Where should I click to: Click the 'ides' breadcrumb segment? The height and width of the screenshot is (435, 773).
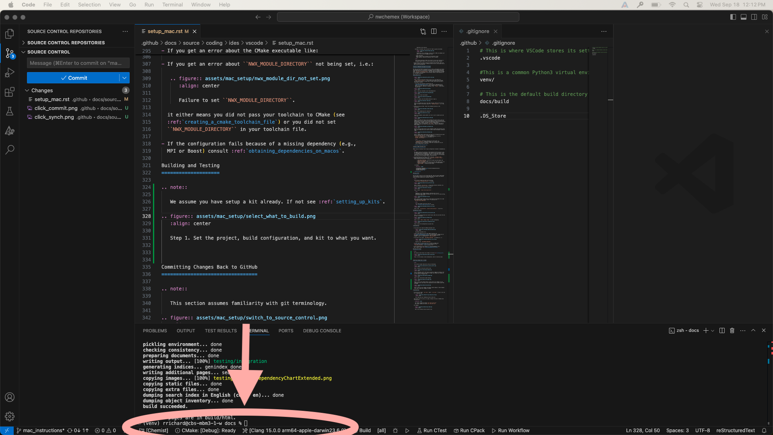[x=234, y=43]
